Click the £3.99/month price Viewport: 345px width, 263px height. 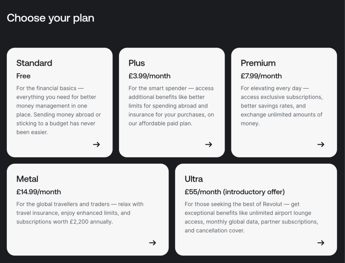pyautogui.click(x=150, y=76)
